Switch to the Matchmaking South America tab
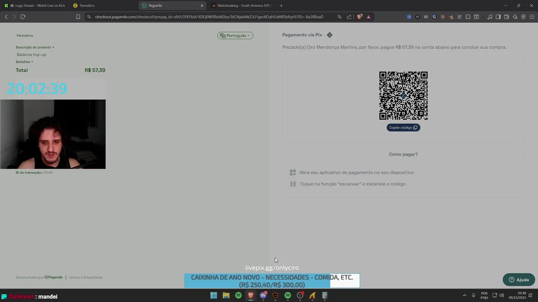This screenshot has width=538, height=302. click(x=242, y=5)
